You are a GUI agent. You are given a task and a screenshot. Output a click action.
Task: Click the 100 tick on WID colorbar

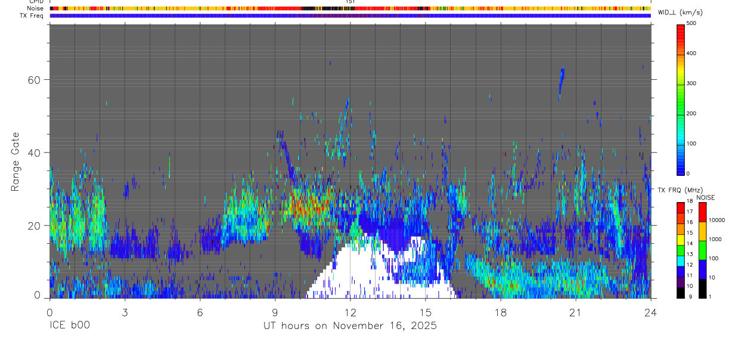point(692,144)
